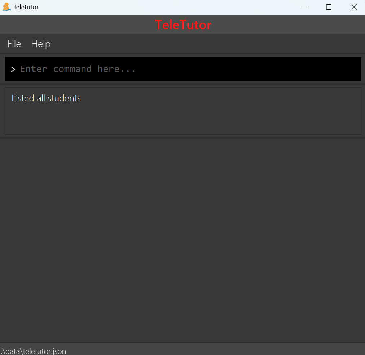Maximize the Teletutor window
This screenshot has height=355, width=365.
(329, 7)
